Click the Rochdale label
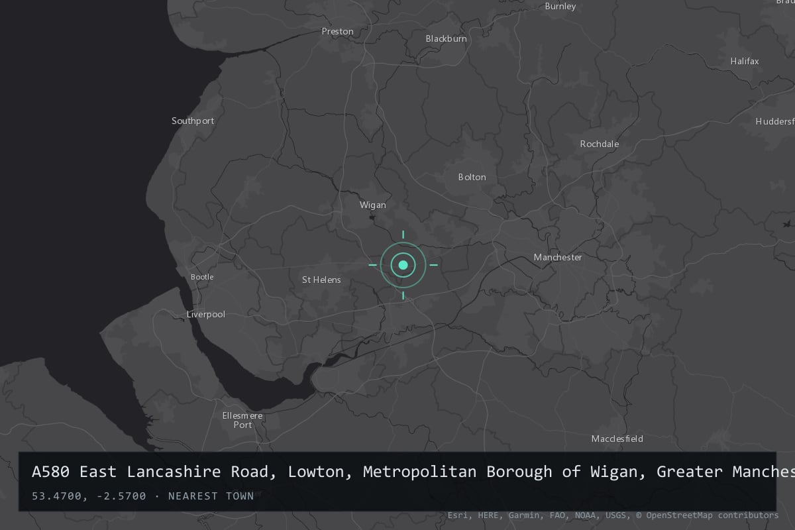 599,144
